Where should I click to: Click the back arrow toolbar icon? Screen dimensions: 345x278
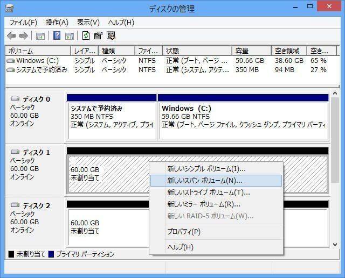(11, 36)
